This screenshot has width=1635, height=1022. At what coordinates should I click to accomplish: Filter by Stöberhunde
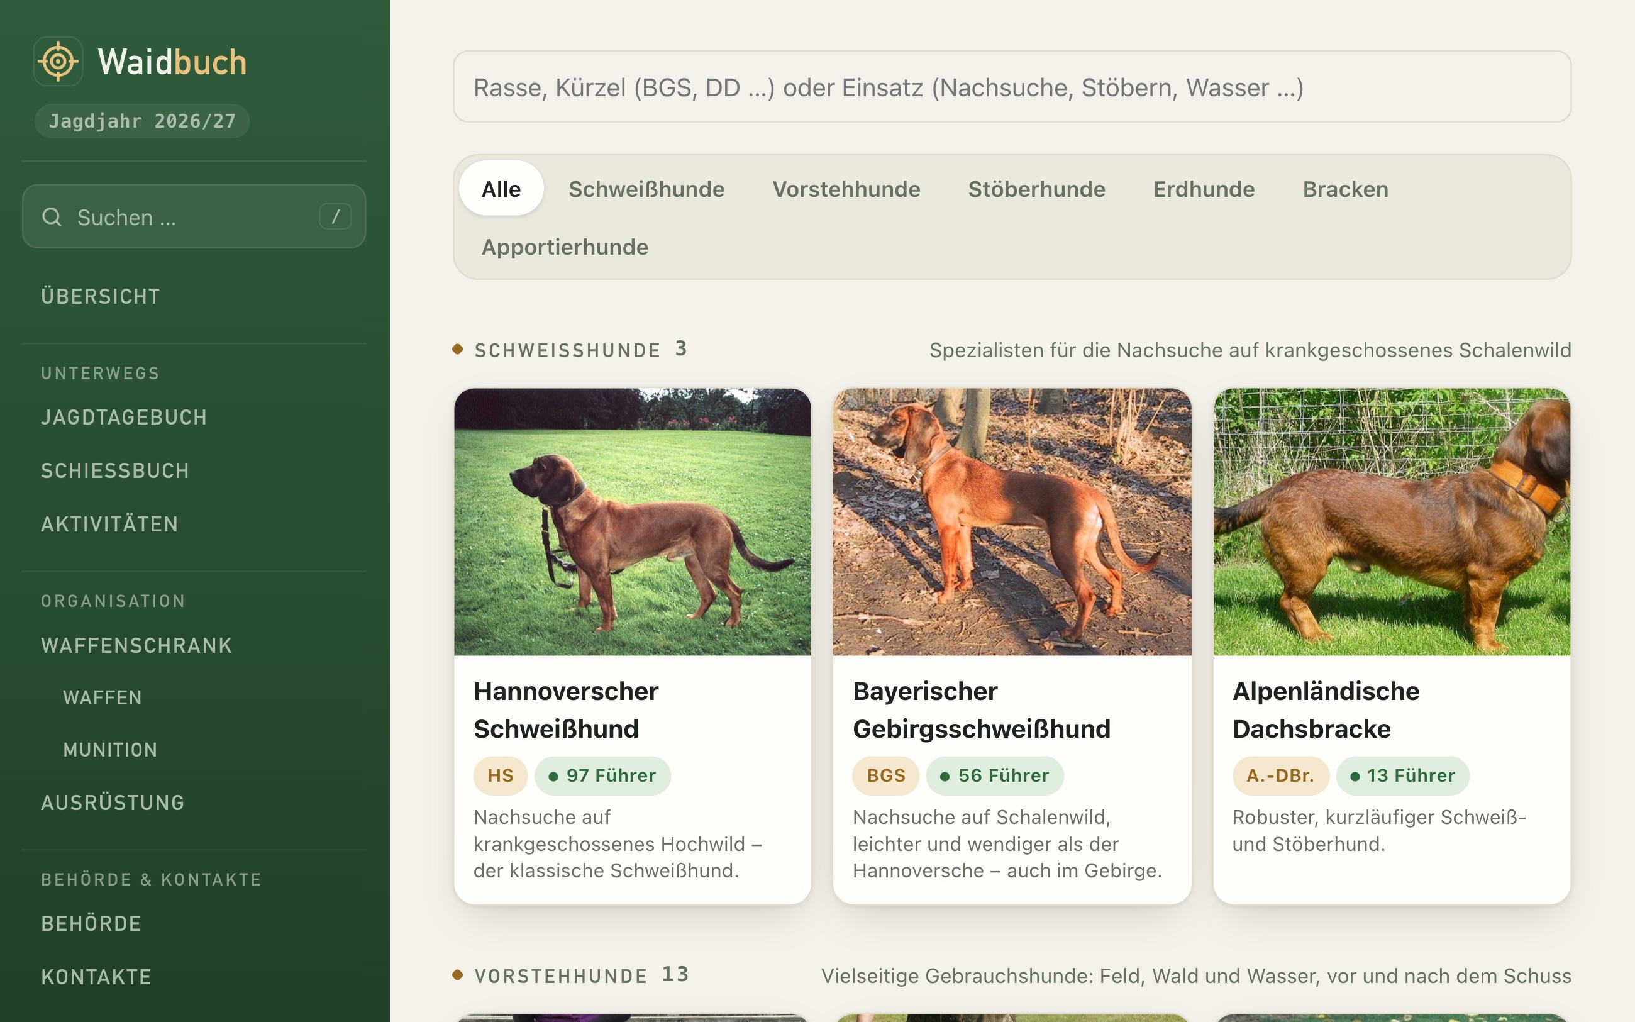(1036, 189)
